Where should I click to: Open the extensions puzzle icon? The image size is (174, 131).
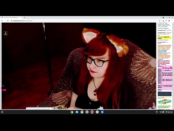click(169, 21)
